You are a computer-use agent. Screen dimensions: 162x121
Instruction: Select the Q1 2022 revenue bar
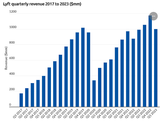pyautogui.click(x=133, y=73)
